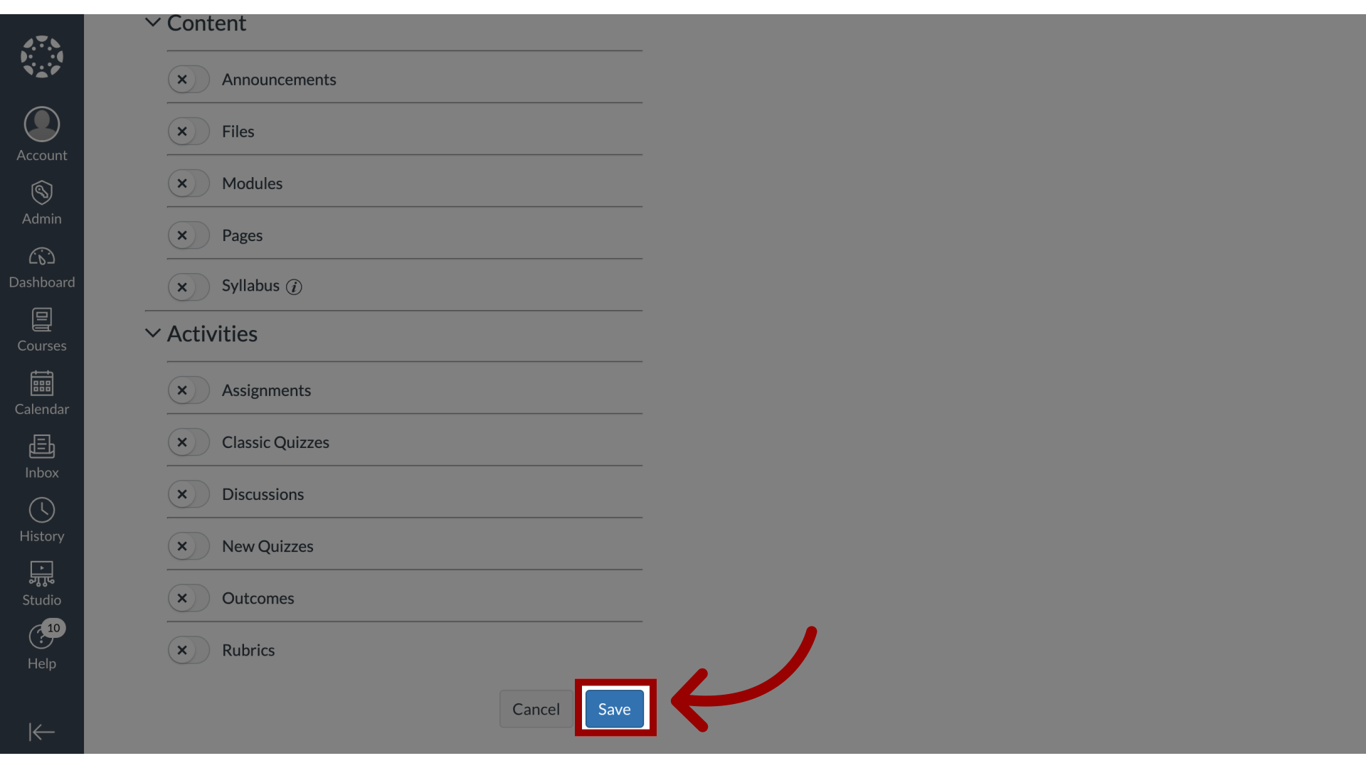
Task: Remove Announcements from content list
Action: tap(182, 79)
